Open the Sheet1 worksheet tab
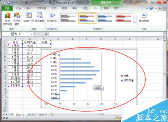Image resolution: width=168 pixels, height=122 pixels. coord(20,115)
